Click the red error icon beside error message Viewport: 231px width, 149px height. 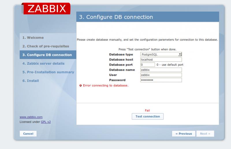pos(81,85)
